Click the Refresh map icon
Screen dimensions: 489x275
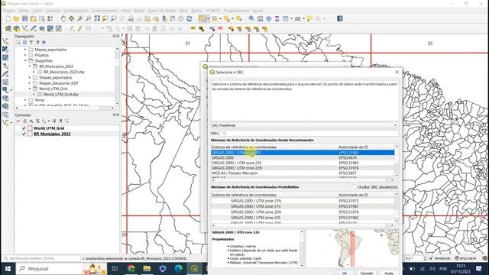[x=189, y=18]
